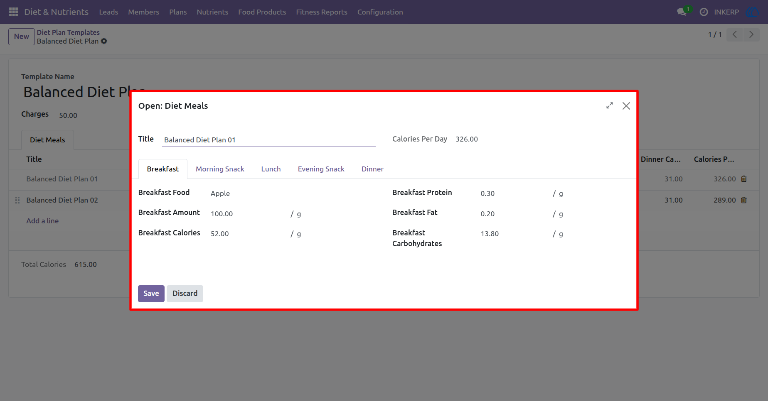Open the apps grid menu icon
This screenshot has width=768, height=401.
[x=13, y=12]
